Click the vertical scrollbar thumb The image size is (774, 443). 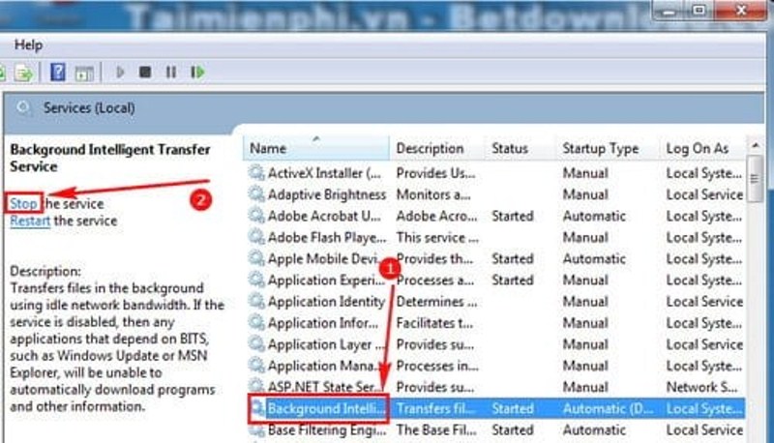[755, 179]
